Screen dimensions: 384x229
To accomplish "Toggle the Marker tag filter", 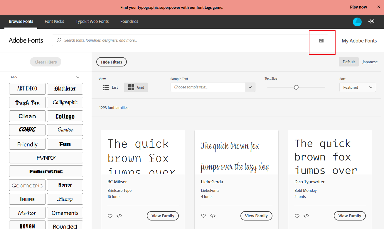I will point(27,213).
